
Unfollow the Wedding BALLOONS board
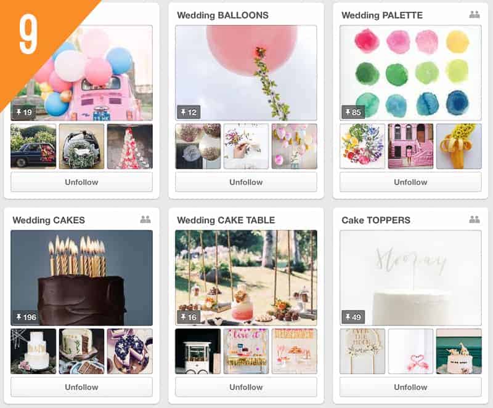pyautogui.click(x=246, y=182)
